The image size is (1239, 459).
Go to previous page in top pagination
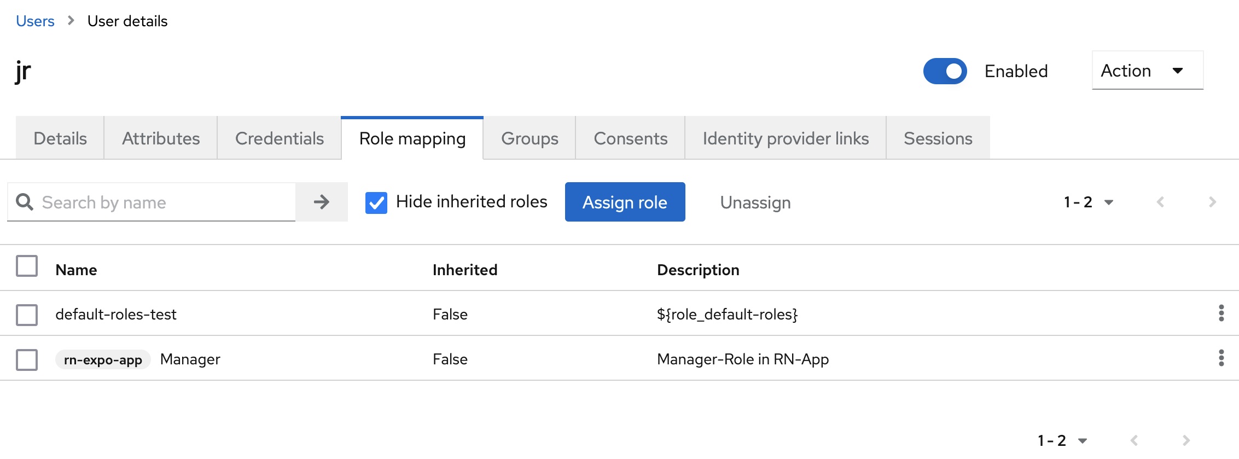pos(1160,202)
